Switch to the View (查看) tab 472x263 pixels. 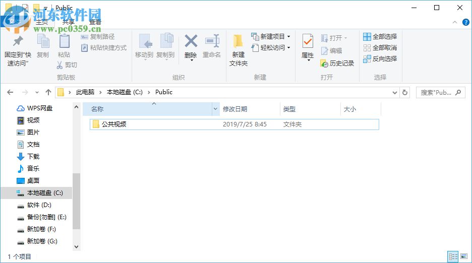(x=95, y=22)
